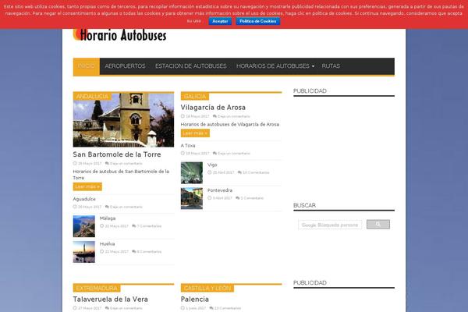Open the A Toxa article link
The image size is (468, 312).
pyautogui.click(x=188, y=145)
